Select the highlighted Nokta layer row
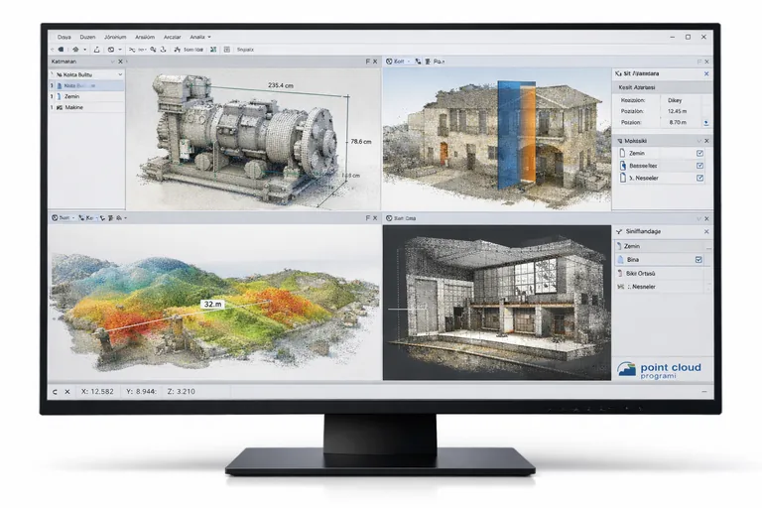This screenshot has width=762, height=508. [x=87, y=85]
